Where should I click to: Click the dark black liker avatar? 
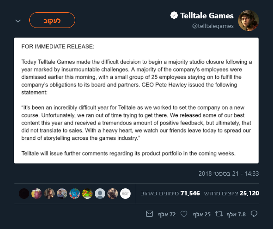click(x=24, y=193)
